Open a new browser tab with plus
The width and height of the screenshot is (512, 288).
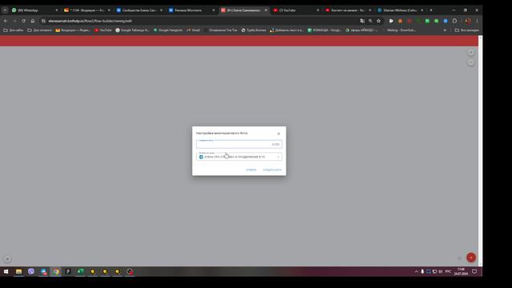(x=431, y=10)
